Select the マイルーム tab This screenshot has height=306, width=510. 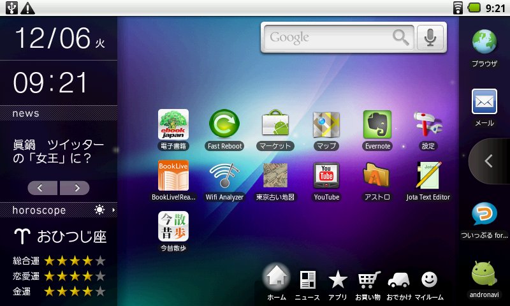click(429, 284)
